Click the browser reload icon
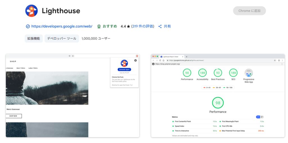The width and height of the screenshot is (288, 143). (x=160, y=60)
